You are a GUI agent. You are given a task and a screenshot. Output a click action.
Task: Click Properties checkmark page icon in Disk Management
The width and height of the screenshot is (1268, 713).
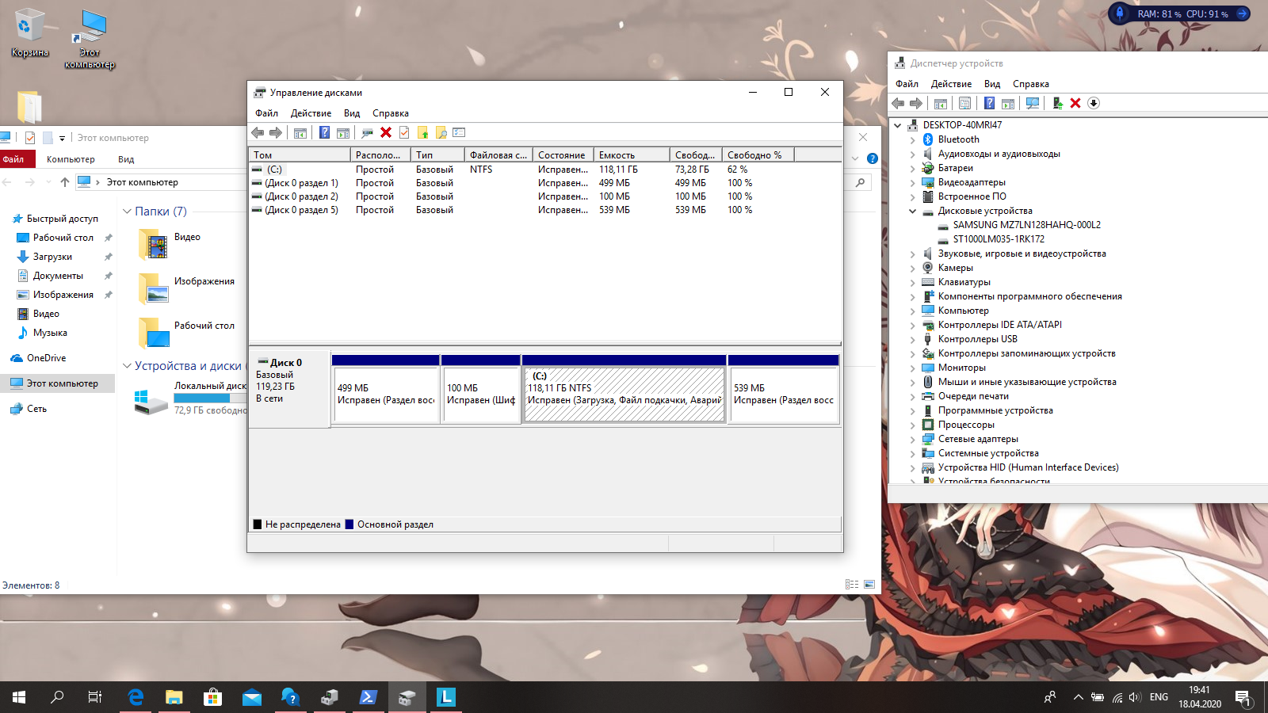tap(404, 132)
